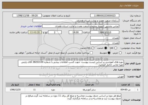Select the کالا/خدمت radio button
Viewport: 148px width, 105px height.
coord(93,48)
